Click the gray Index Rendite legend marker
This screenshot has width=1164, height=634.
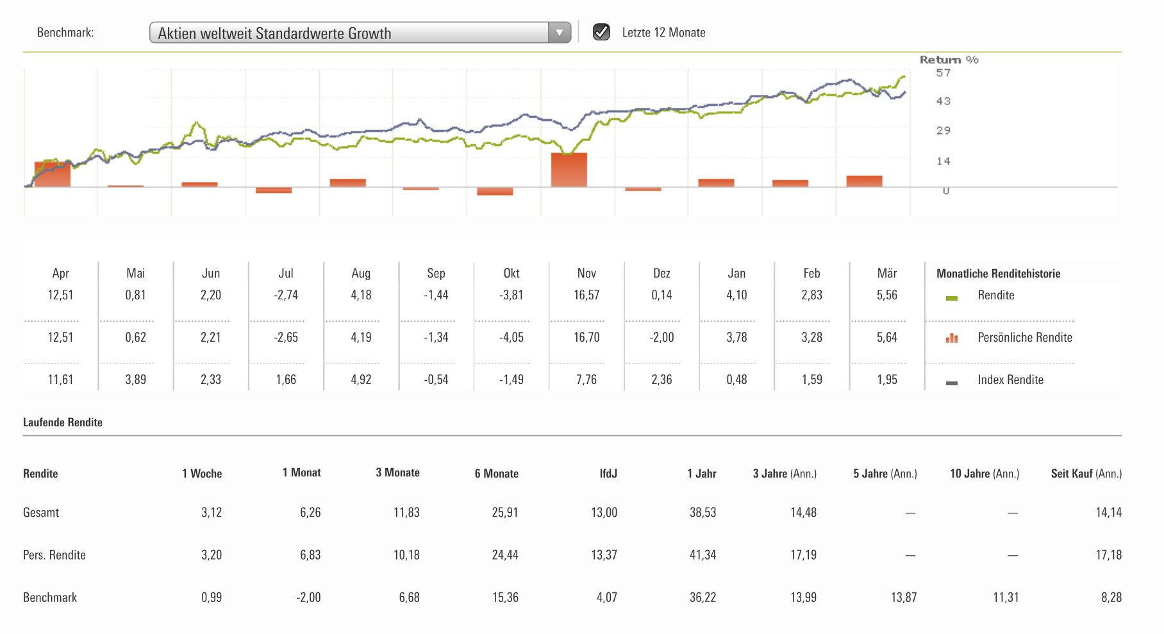952,383
